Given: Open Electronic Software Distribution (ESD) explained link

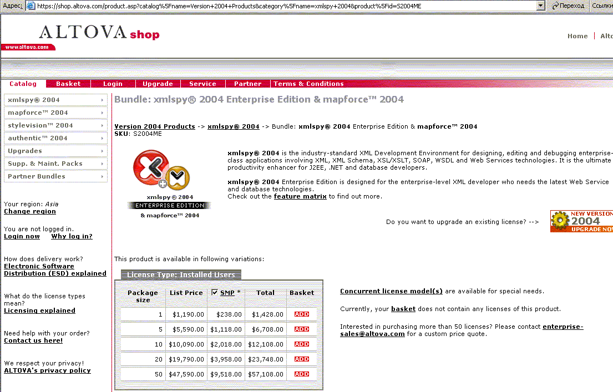Looking at the screenshot, I should (55, 269).
